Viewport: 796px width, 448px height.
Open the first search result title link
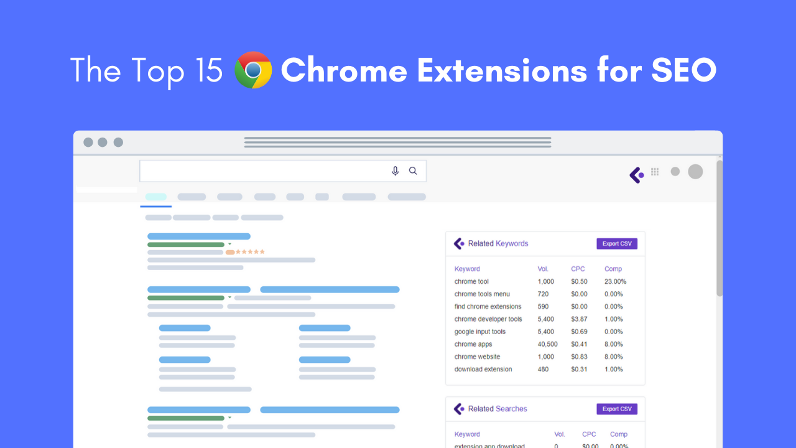click(x=199, y=236)
